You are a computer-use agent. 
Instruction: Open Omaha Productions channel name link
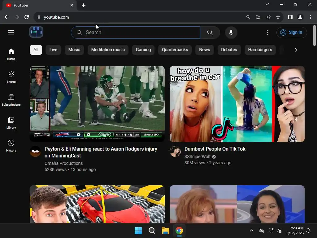point(64,163)
